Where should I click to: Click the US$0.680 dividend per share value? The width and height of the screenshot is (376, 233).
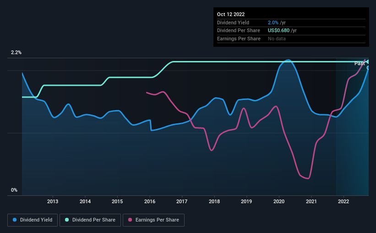[278, 31]
